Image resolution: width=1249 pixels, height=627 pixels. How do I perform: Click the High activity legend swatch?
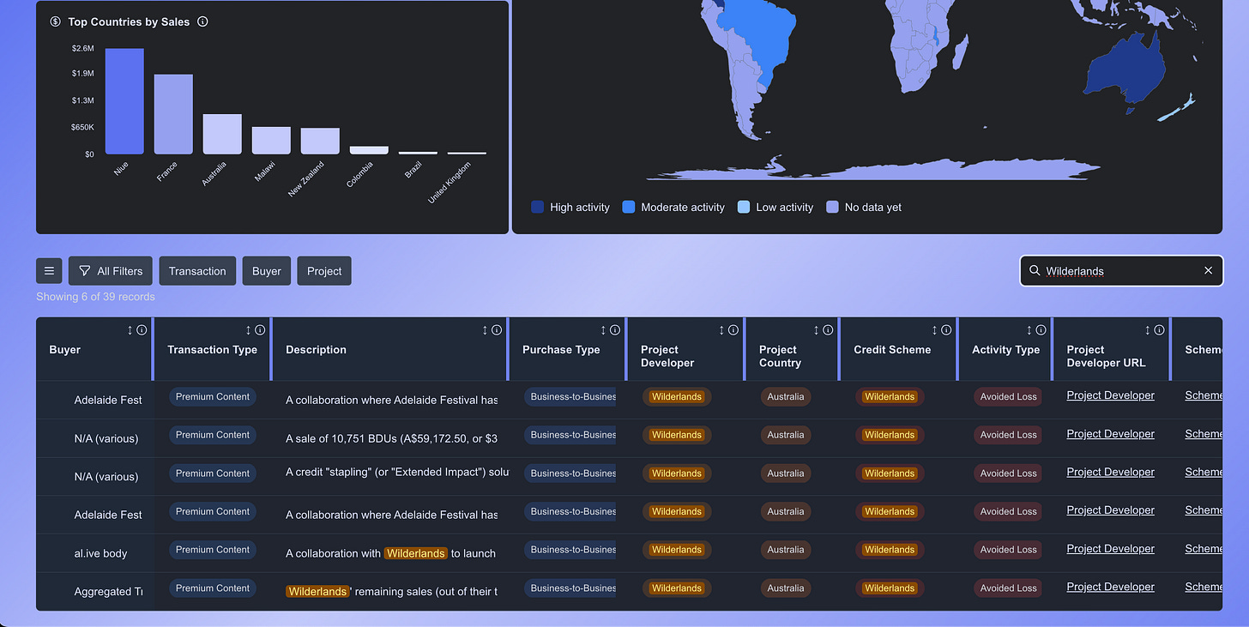point(538,207)
